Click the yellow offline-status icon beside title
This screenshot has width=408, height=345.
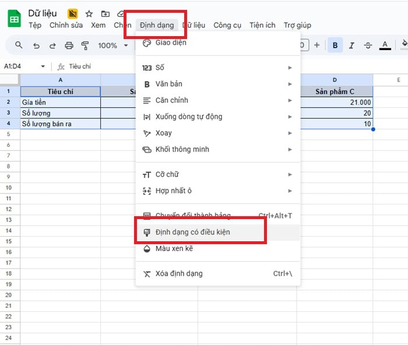coord(73,14)
